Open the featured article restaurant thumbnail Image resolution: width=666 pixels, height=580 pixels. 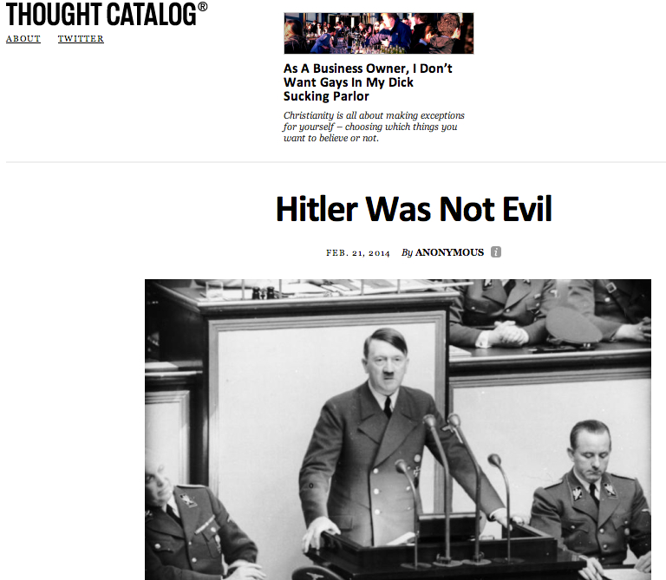(379, 33)
